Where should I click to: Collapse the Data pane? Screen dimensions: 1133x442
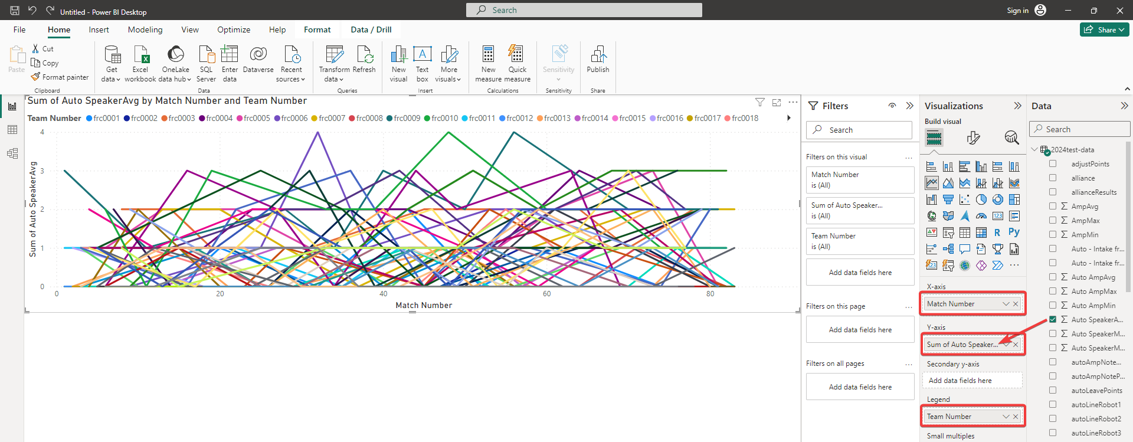point(1124,106)
